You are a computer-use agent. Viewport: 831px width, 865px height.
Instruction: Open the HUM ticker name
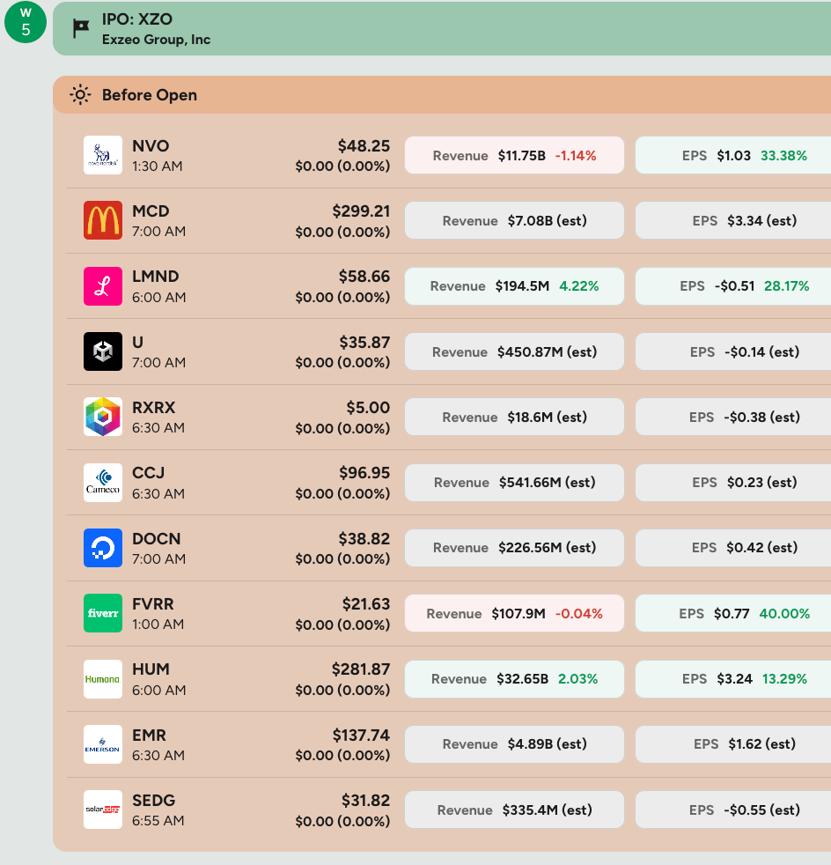pyautogui.click(x=151, y=669)
